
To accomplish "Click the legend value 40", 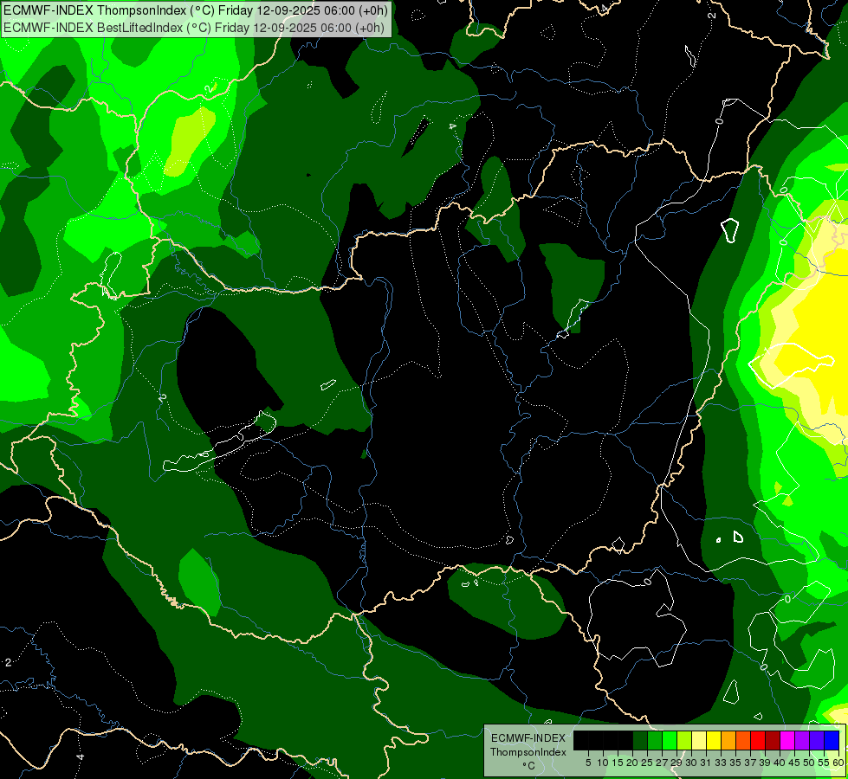I will pos(780,763).
